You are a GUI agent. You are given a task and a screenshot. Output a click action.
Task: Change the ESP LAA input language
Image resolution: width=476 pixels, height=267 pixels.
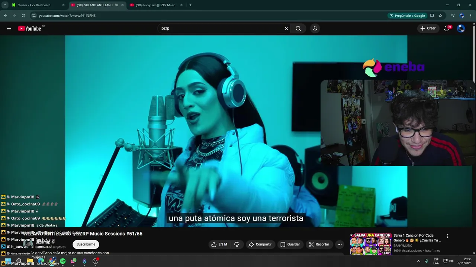436,261
